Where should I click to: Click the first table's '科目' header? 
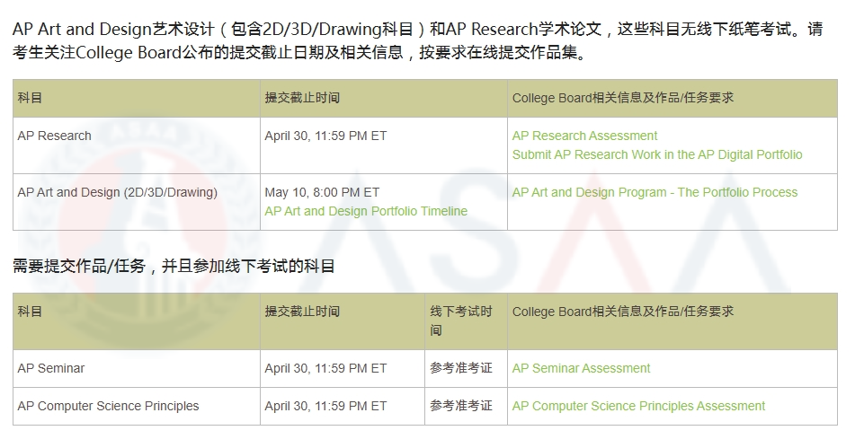pyautogui.click(x=137, y=99)
